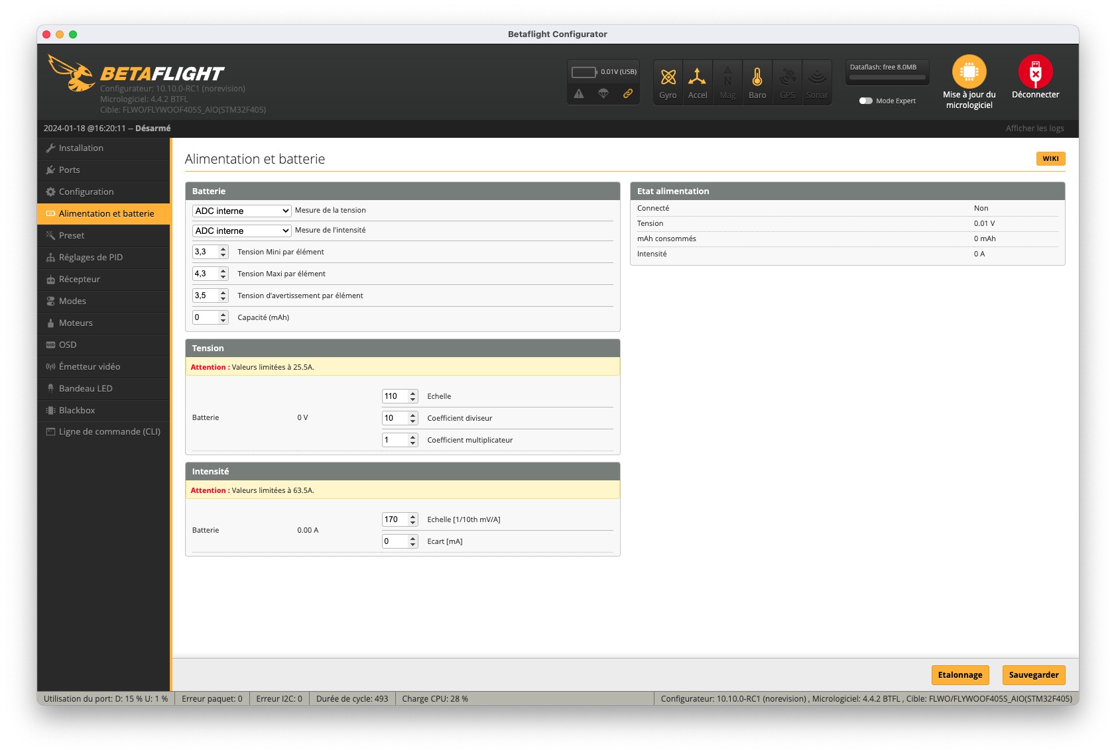This screenshot has width=1116, height=754.
Task: Click the warning triangle status icon
Action: pyautogui.click(x=579, y=93)
